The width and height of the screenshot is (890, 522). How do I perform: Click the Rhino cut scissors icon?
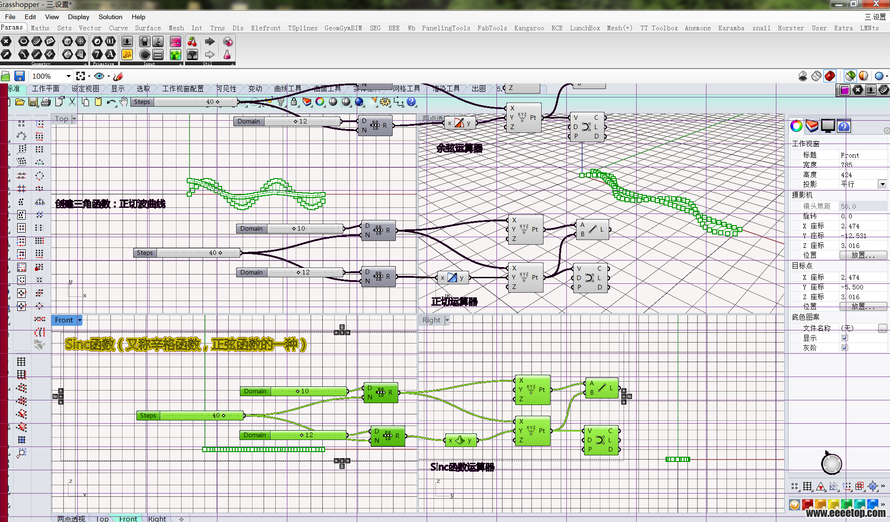pyautogui.click(x=72, y=102)
